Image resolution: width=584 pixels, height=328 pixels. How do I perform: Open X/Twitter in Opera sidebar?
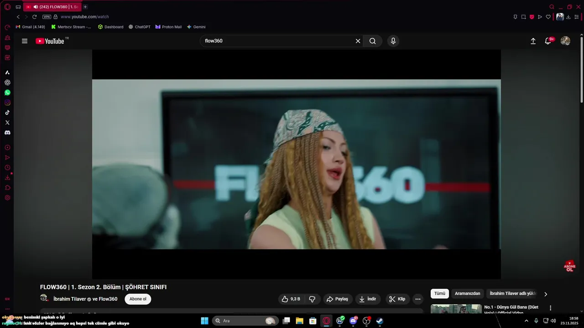point(7,123)
